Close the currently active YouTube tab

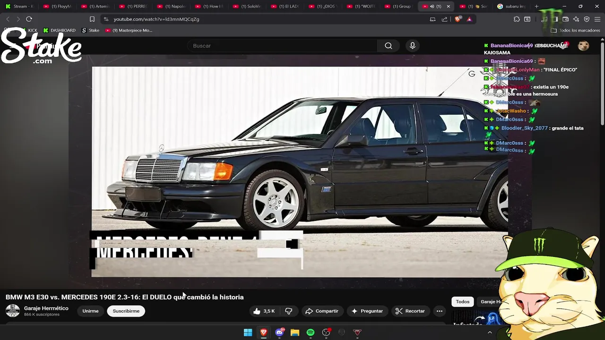tap(448, 6)
